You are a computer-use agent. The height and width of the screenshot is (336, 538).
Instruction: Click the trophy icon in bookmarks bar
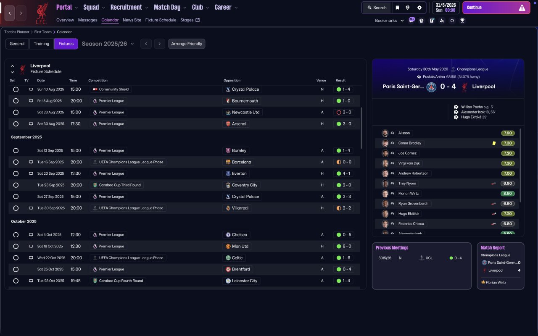[x=462, y=21]
